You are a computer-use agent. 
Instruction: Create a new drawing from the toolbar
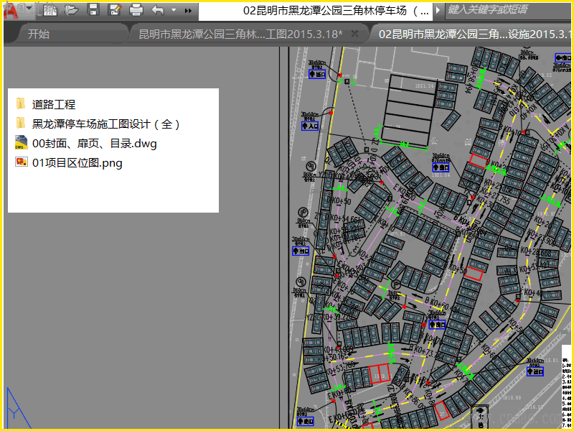click(50, 10)
